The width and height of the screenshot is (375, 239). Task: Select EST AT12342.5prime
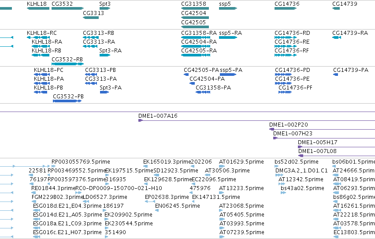click(282, 184)
